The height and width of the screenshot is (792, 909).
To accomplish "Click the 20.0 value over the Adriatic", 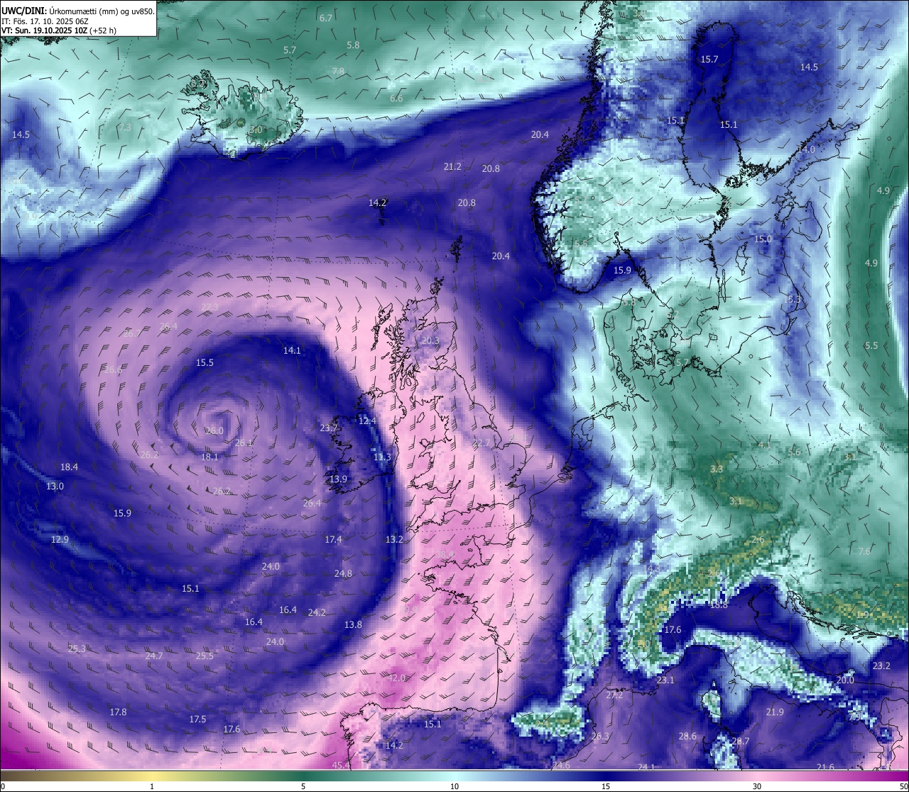I will (x=845, y=680).
